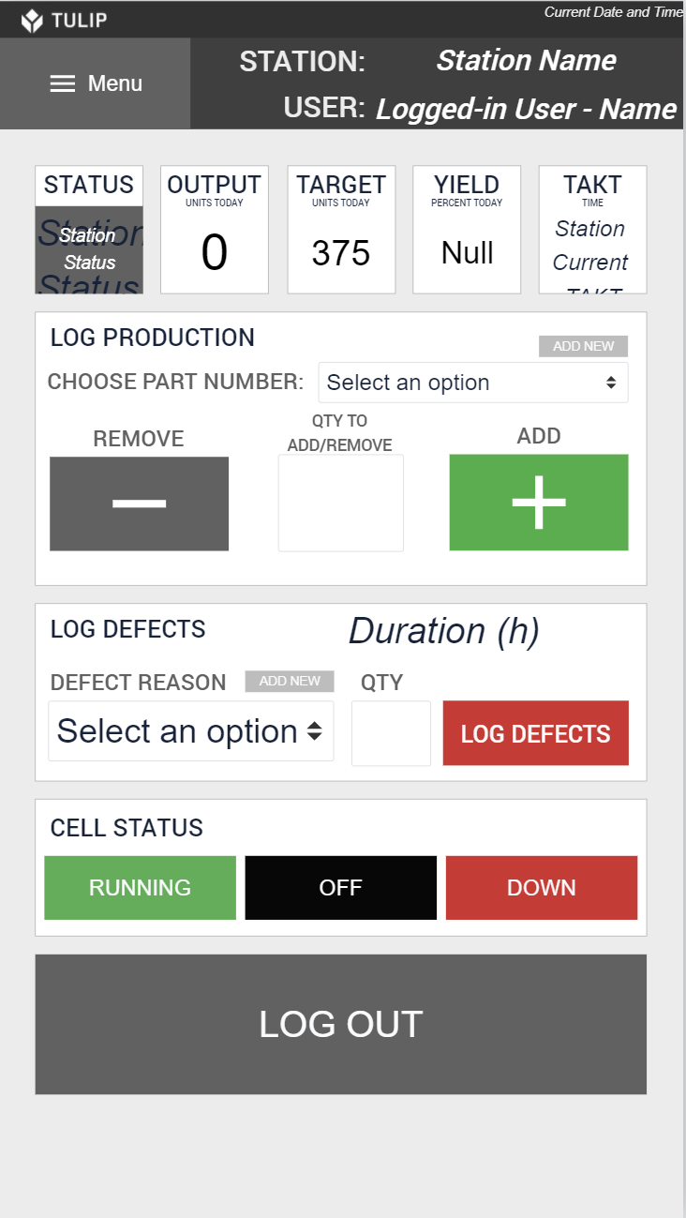Click the Station Status tile

click(89, 248)
